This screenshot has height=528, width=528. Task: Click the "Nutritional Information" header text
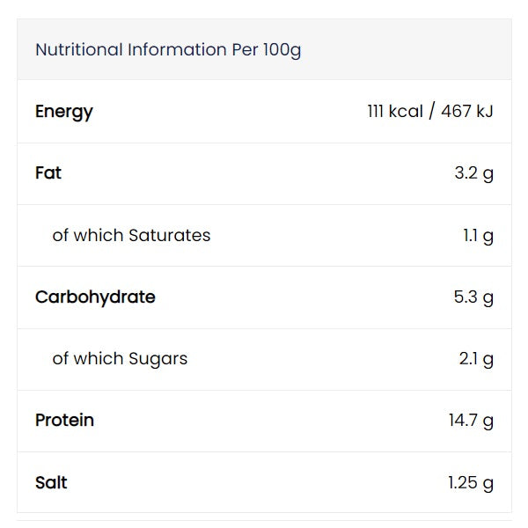[x=130, y=50]
